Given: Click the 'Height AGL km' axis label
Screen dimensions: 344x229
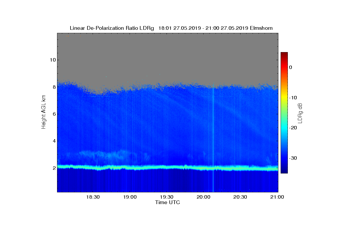Looking at the screenshot, I should click(x=44, y=112).
